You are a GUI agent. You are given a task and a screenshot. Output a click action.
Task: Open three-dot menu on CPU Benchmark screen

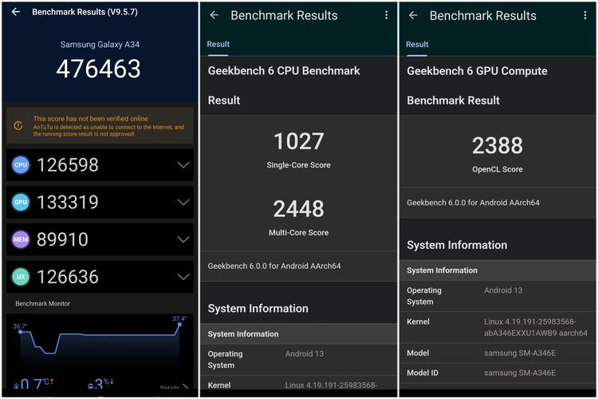(386, 15)
